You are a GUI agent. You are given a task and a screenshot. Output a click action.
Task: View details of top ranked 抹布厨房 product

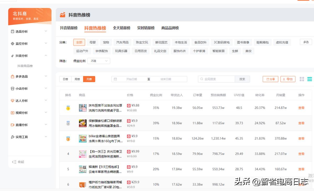[x=301, y=108]
